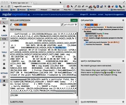Open the Personal bookmarks folder
Viewport: 126px width, 105px height.
[x=22, y=10]
